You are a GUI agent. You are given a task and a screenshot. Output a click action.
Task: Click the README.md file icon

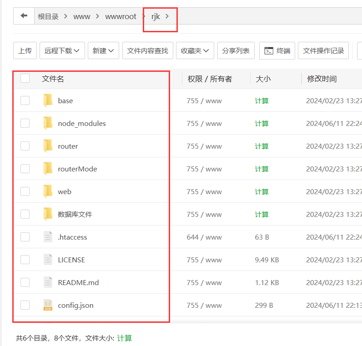click(48, 282)
